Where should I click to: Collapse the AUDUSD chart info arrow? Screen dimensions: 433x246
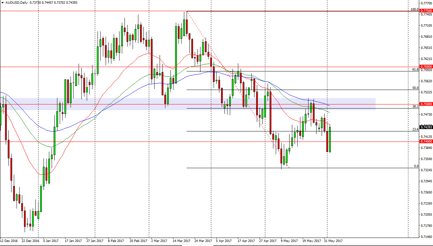[x=3, y=2]
